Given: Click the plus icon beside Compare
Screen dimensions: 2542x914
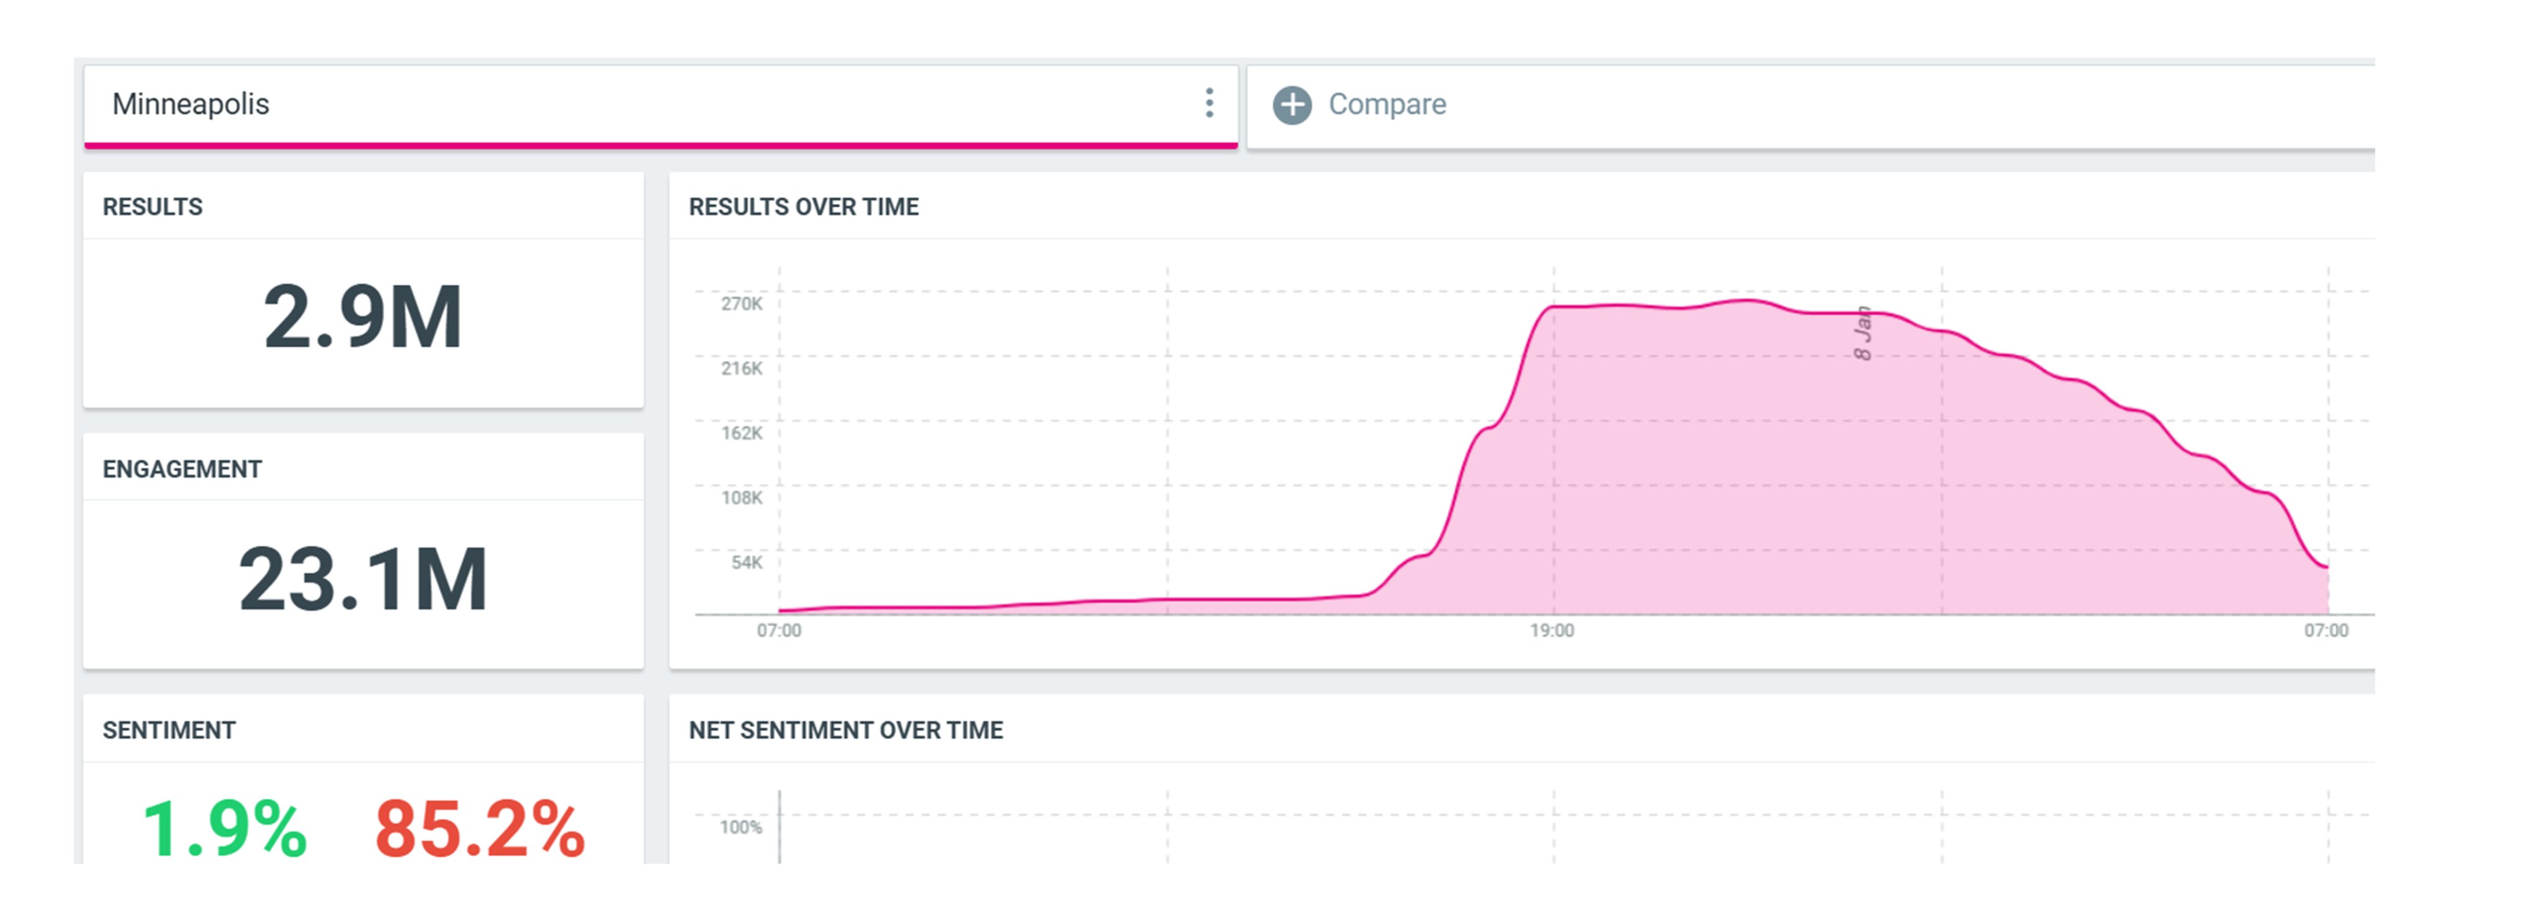Looking at the screenshot, I should point(1291,105).
